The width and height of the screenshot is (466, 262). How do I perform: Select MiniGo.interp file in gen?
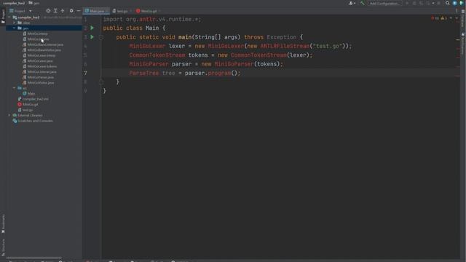pyautogui.click(x=35, y=33)
